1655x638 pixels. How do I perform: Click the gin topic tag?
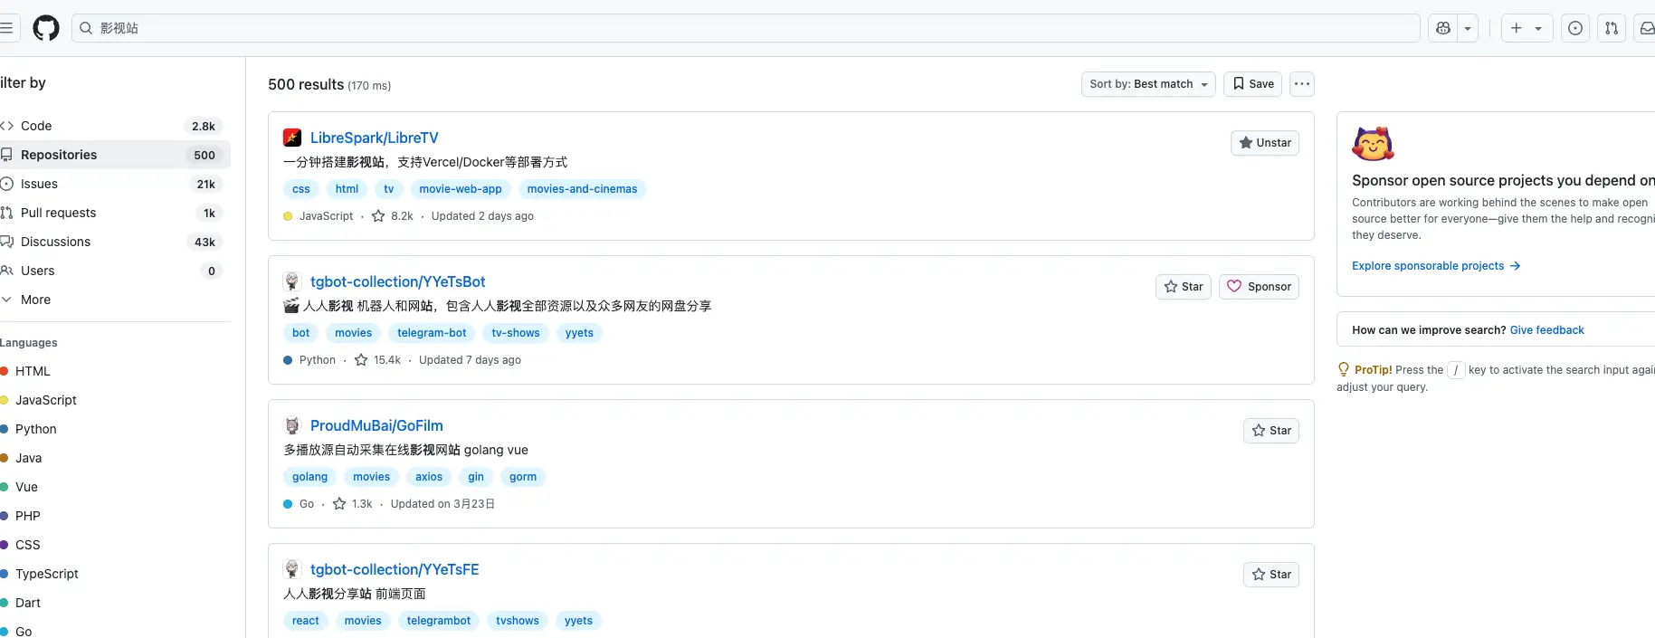[x=476, y=477]
